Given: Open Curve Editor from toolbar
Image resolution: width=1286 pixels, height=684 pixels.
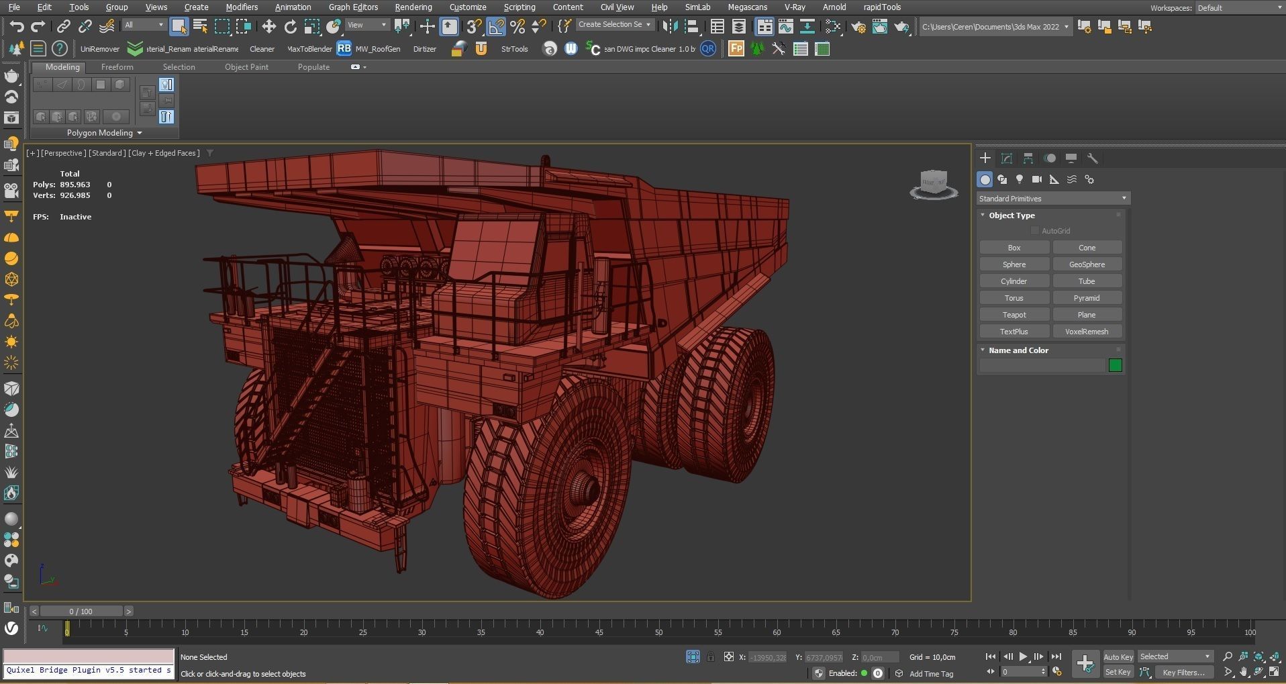Looking at the screenshot, I should tap(786, 27).
